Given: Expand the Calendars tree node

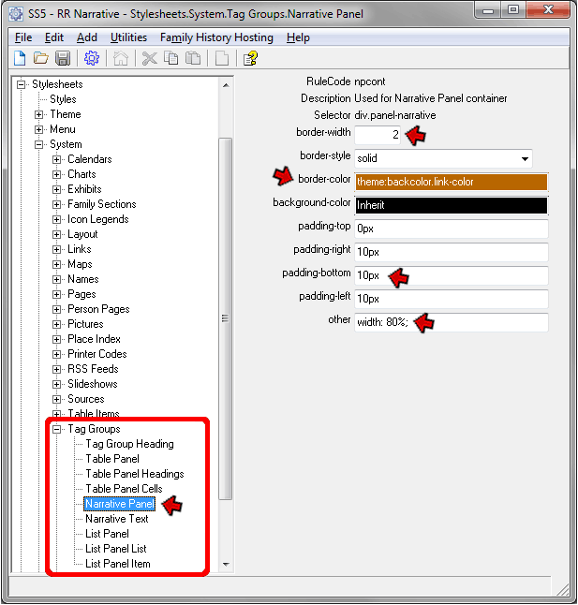Looking at the screenshot, I should (x=57, y=160).
